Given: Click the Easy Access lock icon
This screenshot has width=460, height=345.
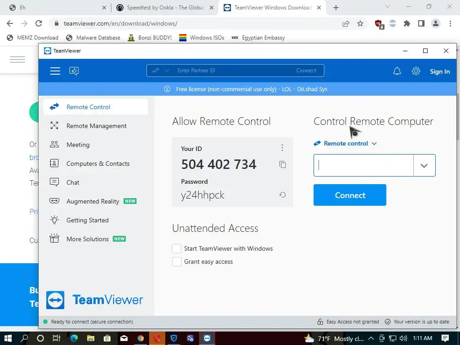Looking at the screenshot, I should [x=320, y=322].
